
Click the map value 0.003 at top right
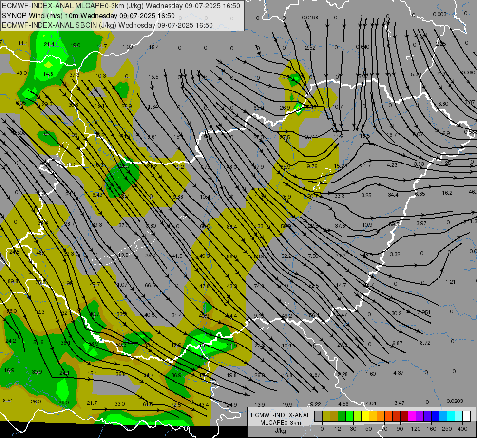pos(439,14)
